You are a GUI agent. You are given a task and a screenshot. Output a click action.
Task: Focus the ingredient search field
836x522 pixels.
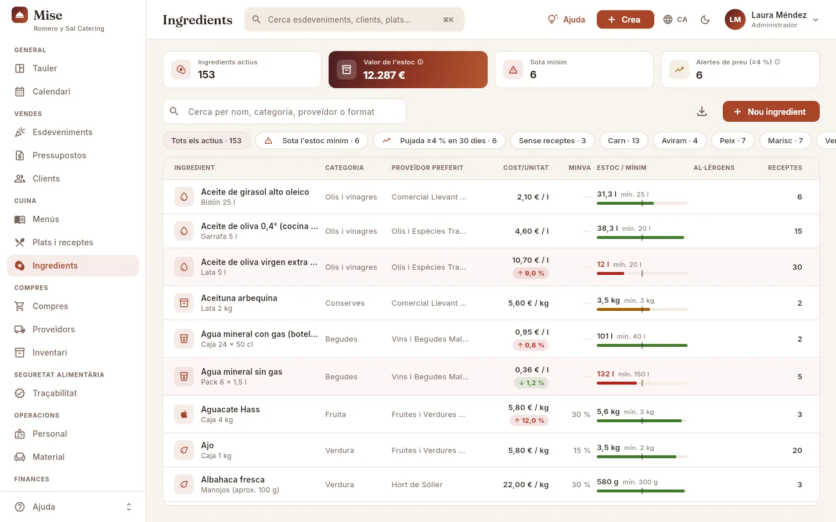click(284, 111)
